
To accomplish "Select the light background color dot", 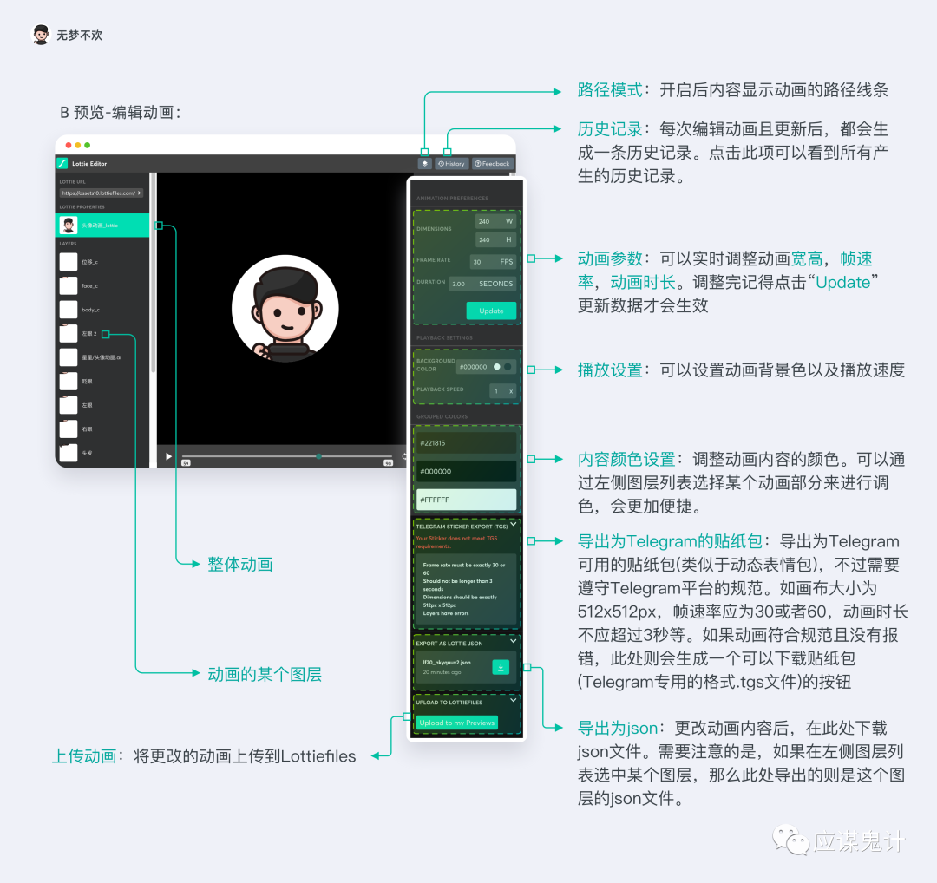I will point(497,367).
